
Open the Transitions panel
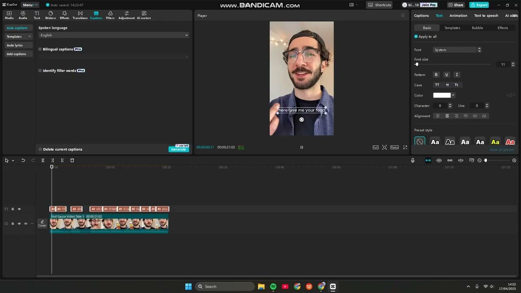[80, 15]
